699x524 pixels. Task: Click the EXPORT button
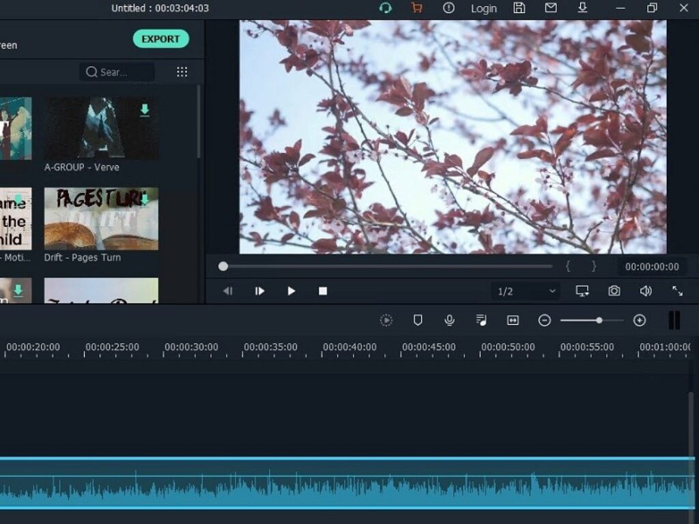click(160, 39)
